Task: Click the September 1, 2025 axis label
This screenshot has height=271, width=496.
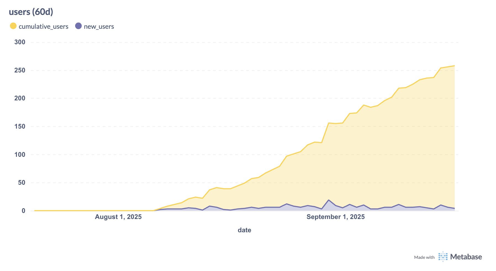Action: (x=336, y=217)
